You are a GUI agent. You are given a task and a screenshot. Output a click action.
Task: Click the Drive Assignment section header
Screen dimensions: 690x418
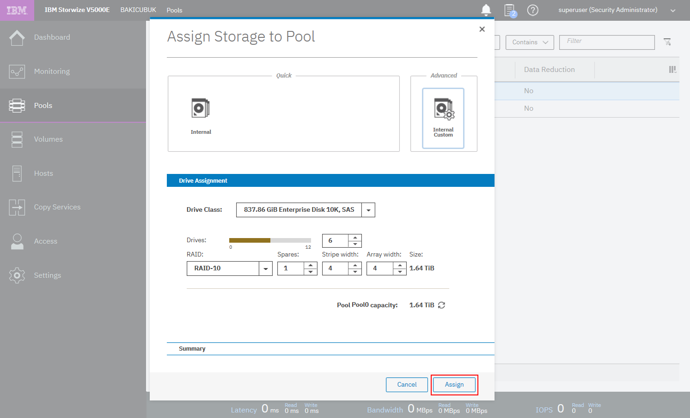tap(330, 180)
